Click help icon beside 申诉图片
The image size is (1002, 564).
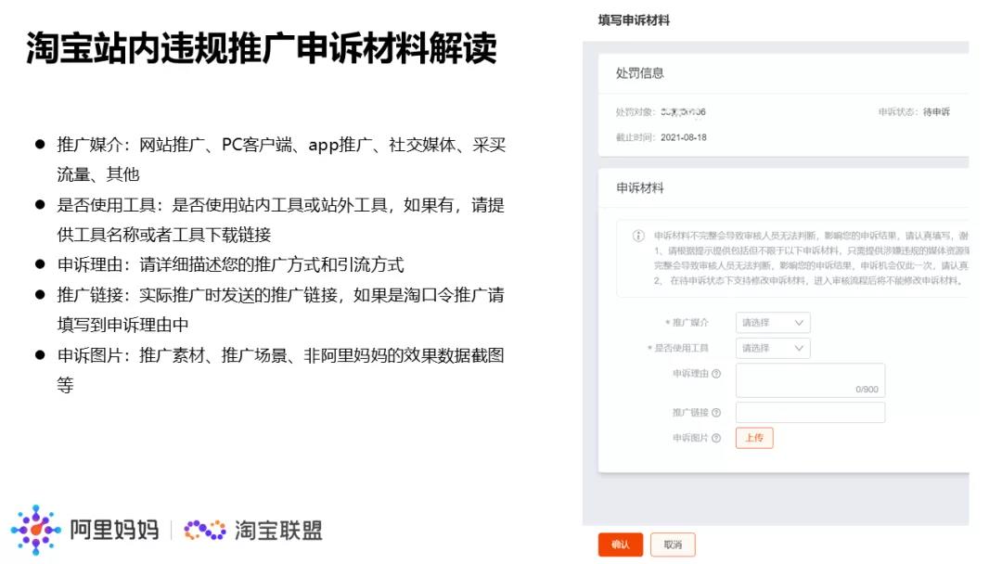(716, 438)
